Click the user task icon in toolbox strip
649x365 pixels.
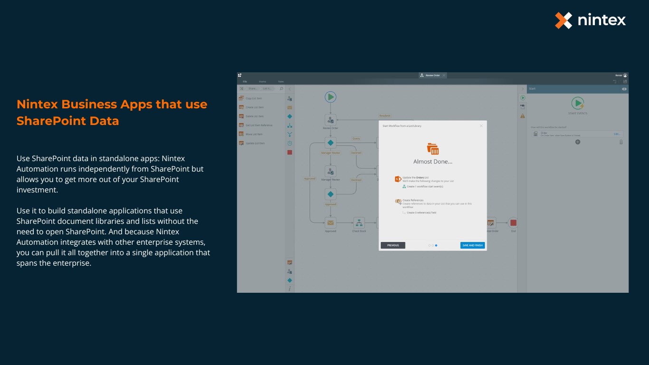pos(290,98)
